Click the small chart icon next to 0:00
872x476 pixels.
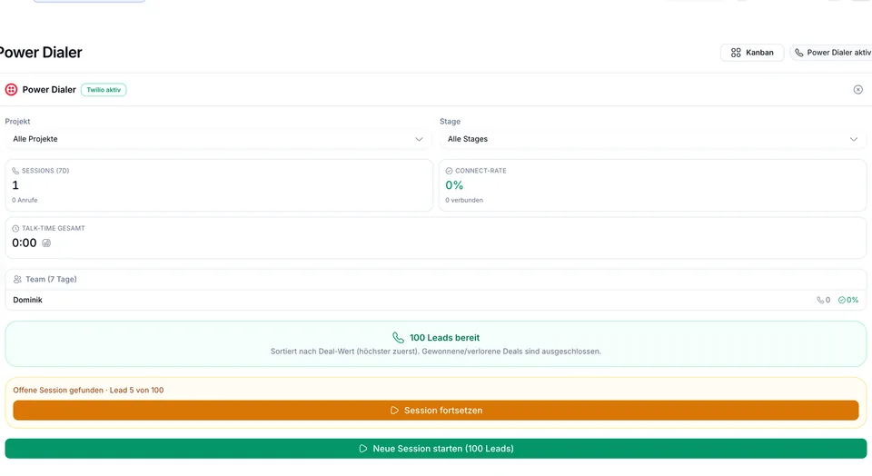[x=46, y=243]
